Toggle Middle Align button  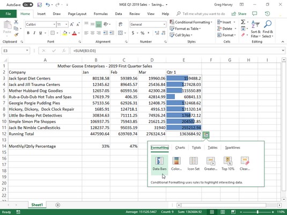(x=92, y=24)
